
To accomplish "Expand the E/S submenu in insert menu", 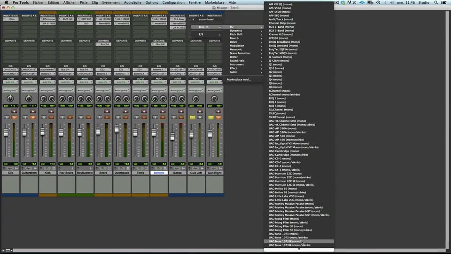I will pos(206,34).
